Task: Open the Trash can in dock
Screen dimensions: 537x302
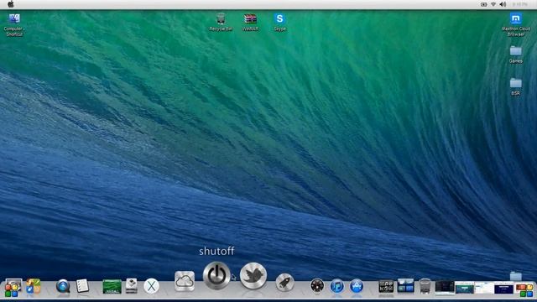Action: [x=425, y=286]
